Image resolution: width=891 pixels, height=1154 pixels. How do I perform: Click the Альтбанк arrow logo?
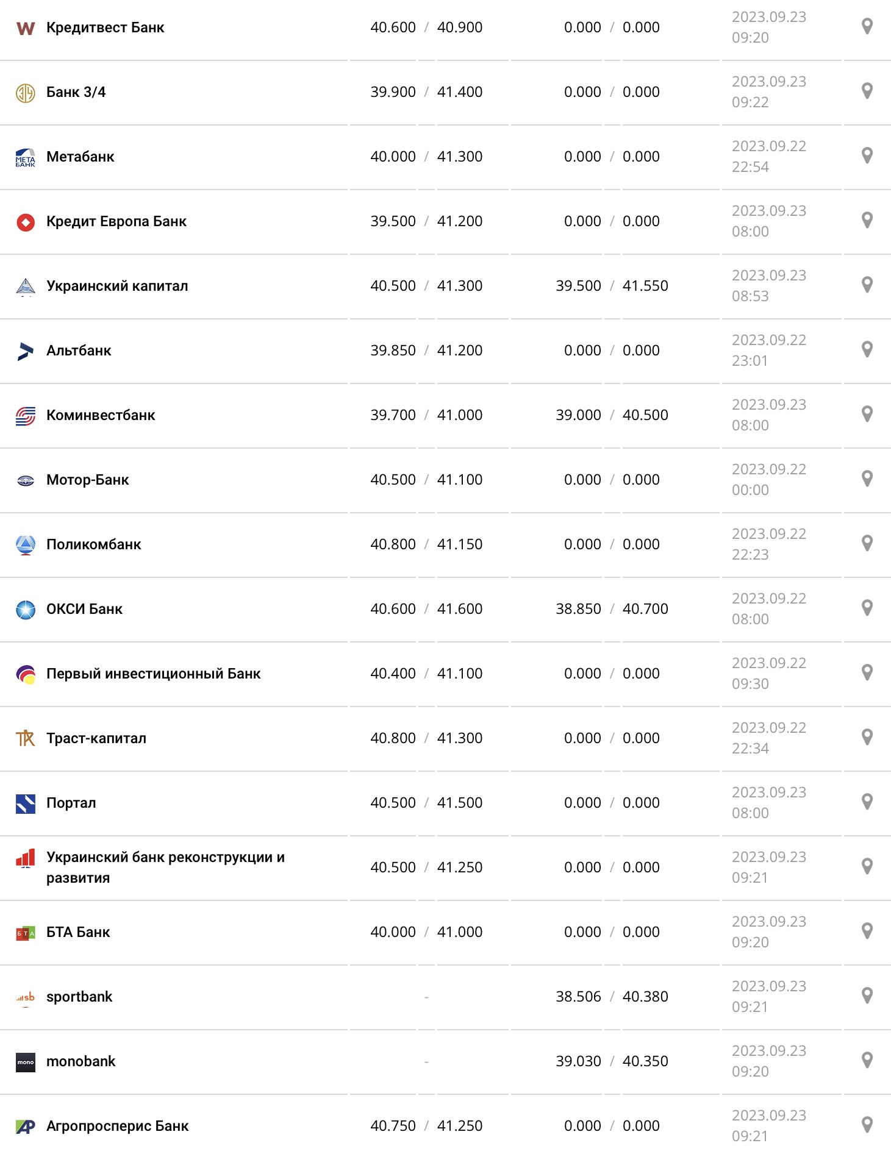point(24,351)
